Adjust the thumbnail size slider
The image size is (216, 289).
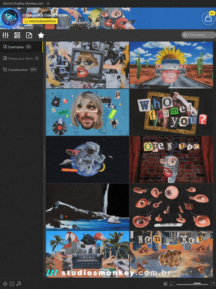tap(192, 284)
